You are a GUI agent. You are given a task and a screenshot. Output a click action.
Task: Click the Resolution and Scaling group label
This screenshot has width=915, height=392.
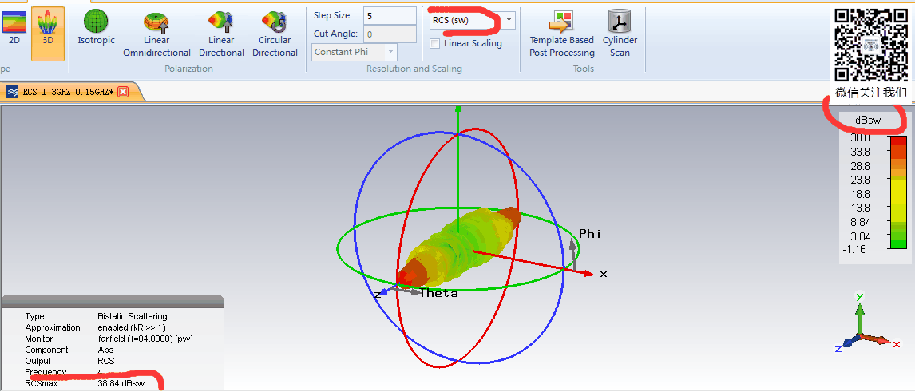pos(414,69)
